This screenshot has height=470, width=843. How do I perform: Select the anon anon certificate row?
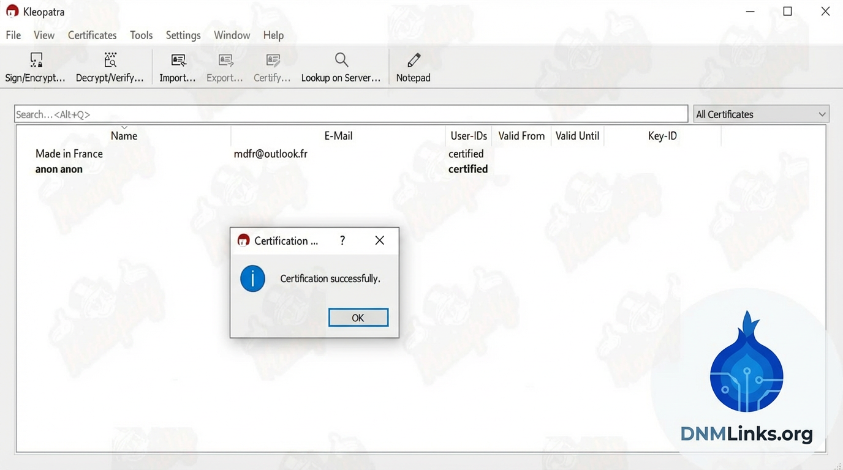[x=59, y=169]
